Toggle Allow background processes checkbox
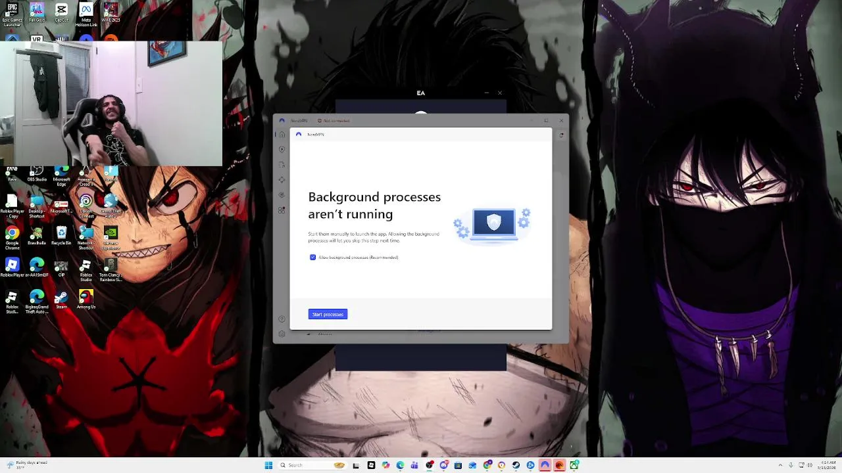842x473 pixels. tap(312, 257)
